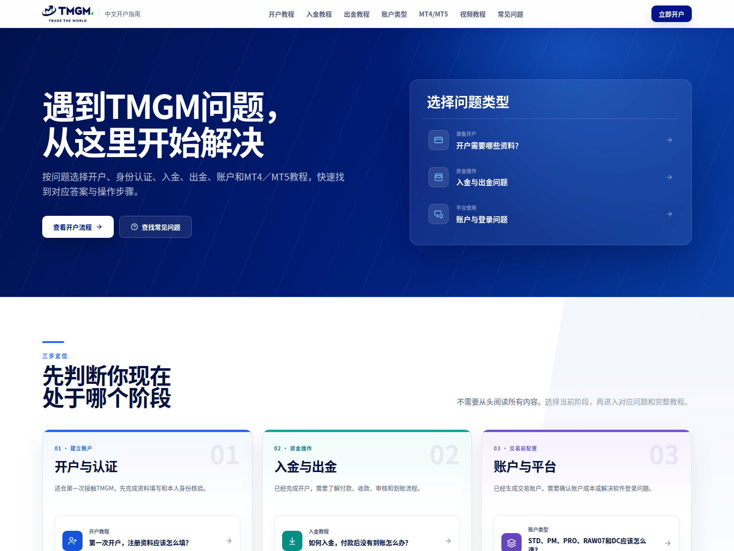Open the 账户类型 nav menu item
Viewport: 734px width, 551px height.
click(x=394, y=14)
